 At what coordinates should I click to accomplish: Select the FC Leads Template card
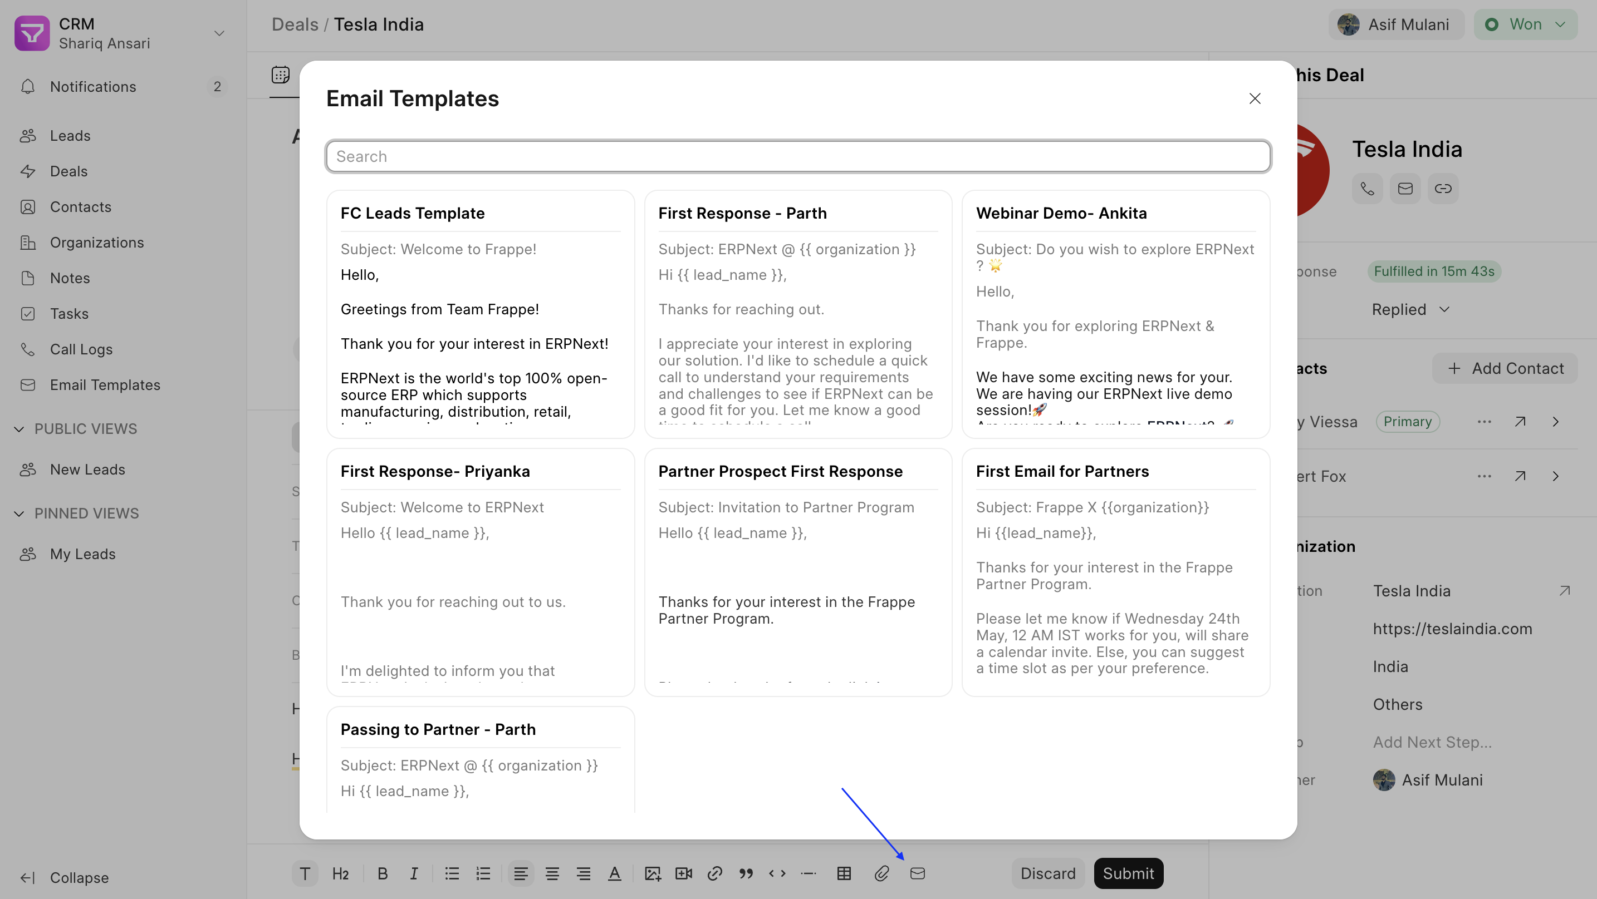pyautogui.click(x=481, y=314)
